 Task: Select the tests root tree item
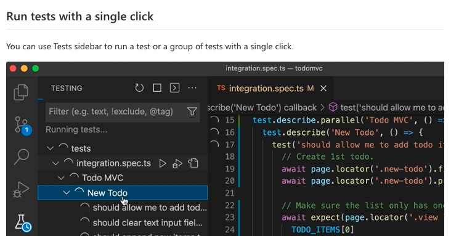click(123, 149)
